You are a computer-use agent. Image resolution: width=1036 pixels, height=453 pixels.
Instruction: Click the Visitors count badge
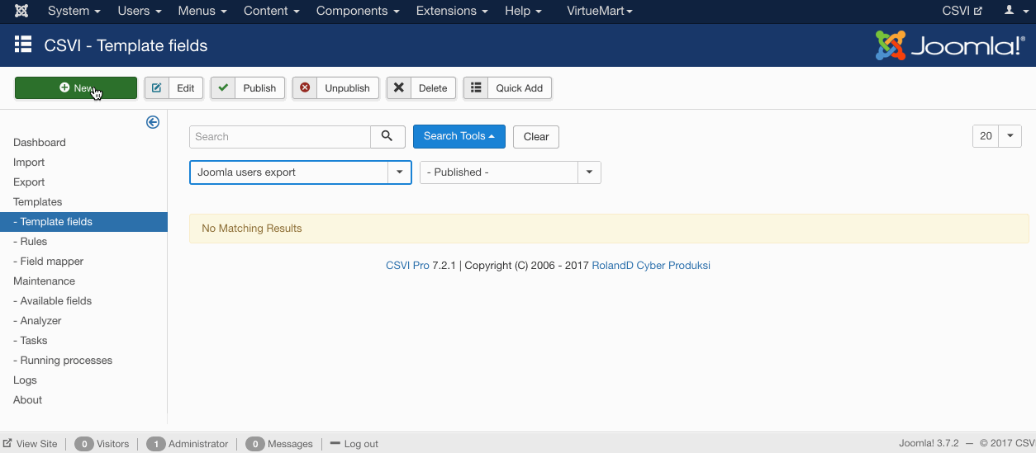click(x=83, y=444)
